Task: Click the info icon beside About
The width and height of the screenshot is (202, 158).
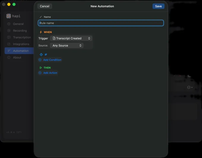Action: click(x=9, y=57)
